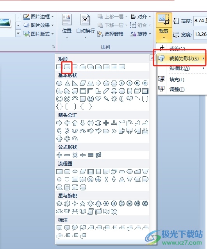Choose the no-symbol prohibited shape
The image size is (207, 249).
pyautogui.click(x=67, y=99)
